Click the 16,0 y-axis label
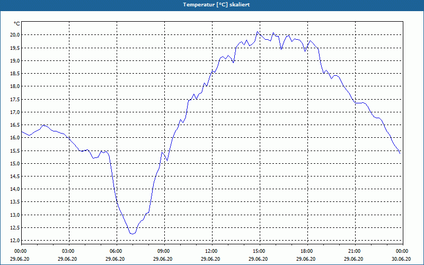The width and height of the screenshot is (424, 265). click(x=15, y=138)
